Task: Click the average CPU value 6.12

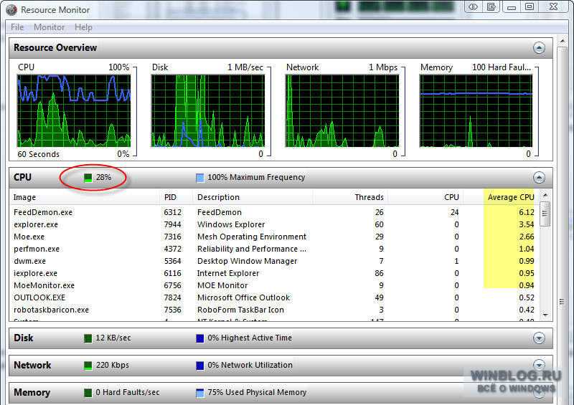Action: 527,212
